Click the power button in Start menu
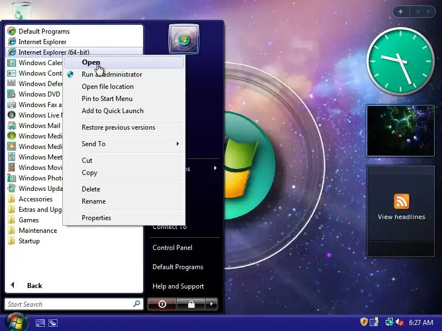Screen dimensions: 442x331 pyautogui.click(x=162, y=304)
